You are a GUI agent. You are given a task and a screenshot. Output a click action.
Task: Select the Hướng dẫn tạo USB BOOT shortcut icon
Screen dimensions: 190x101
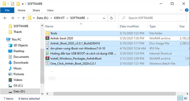[x=47, y=54]
